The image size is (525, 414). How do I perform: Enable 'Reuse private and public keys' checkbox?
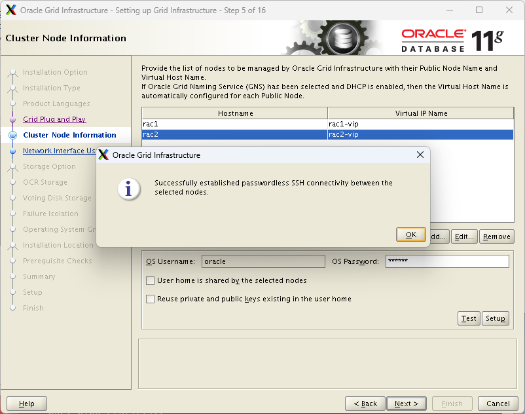[x=151, y=299]
